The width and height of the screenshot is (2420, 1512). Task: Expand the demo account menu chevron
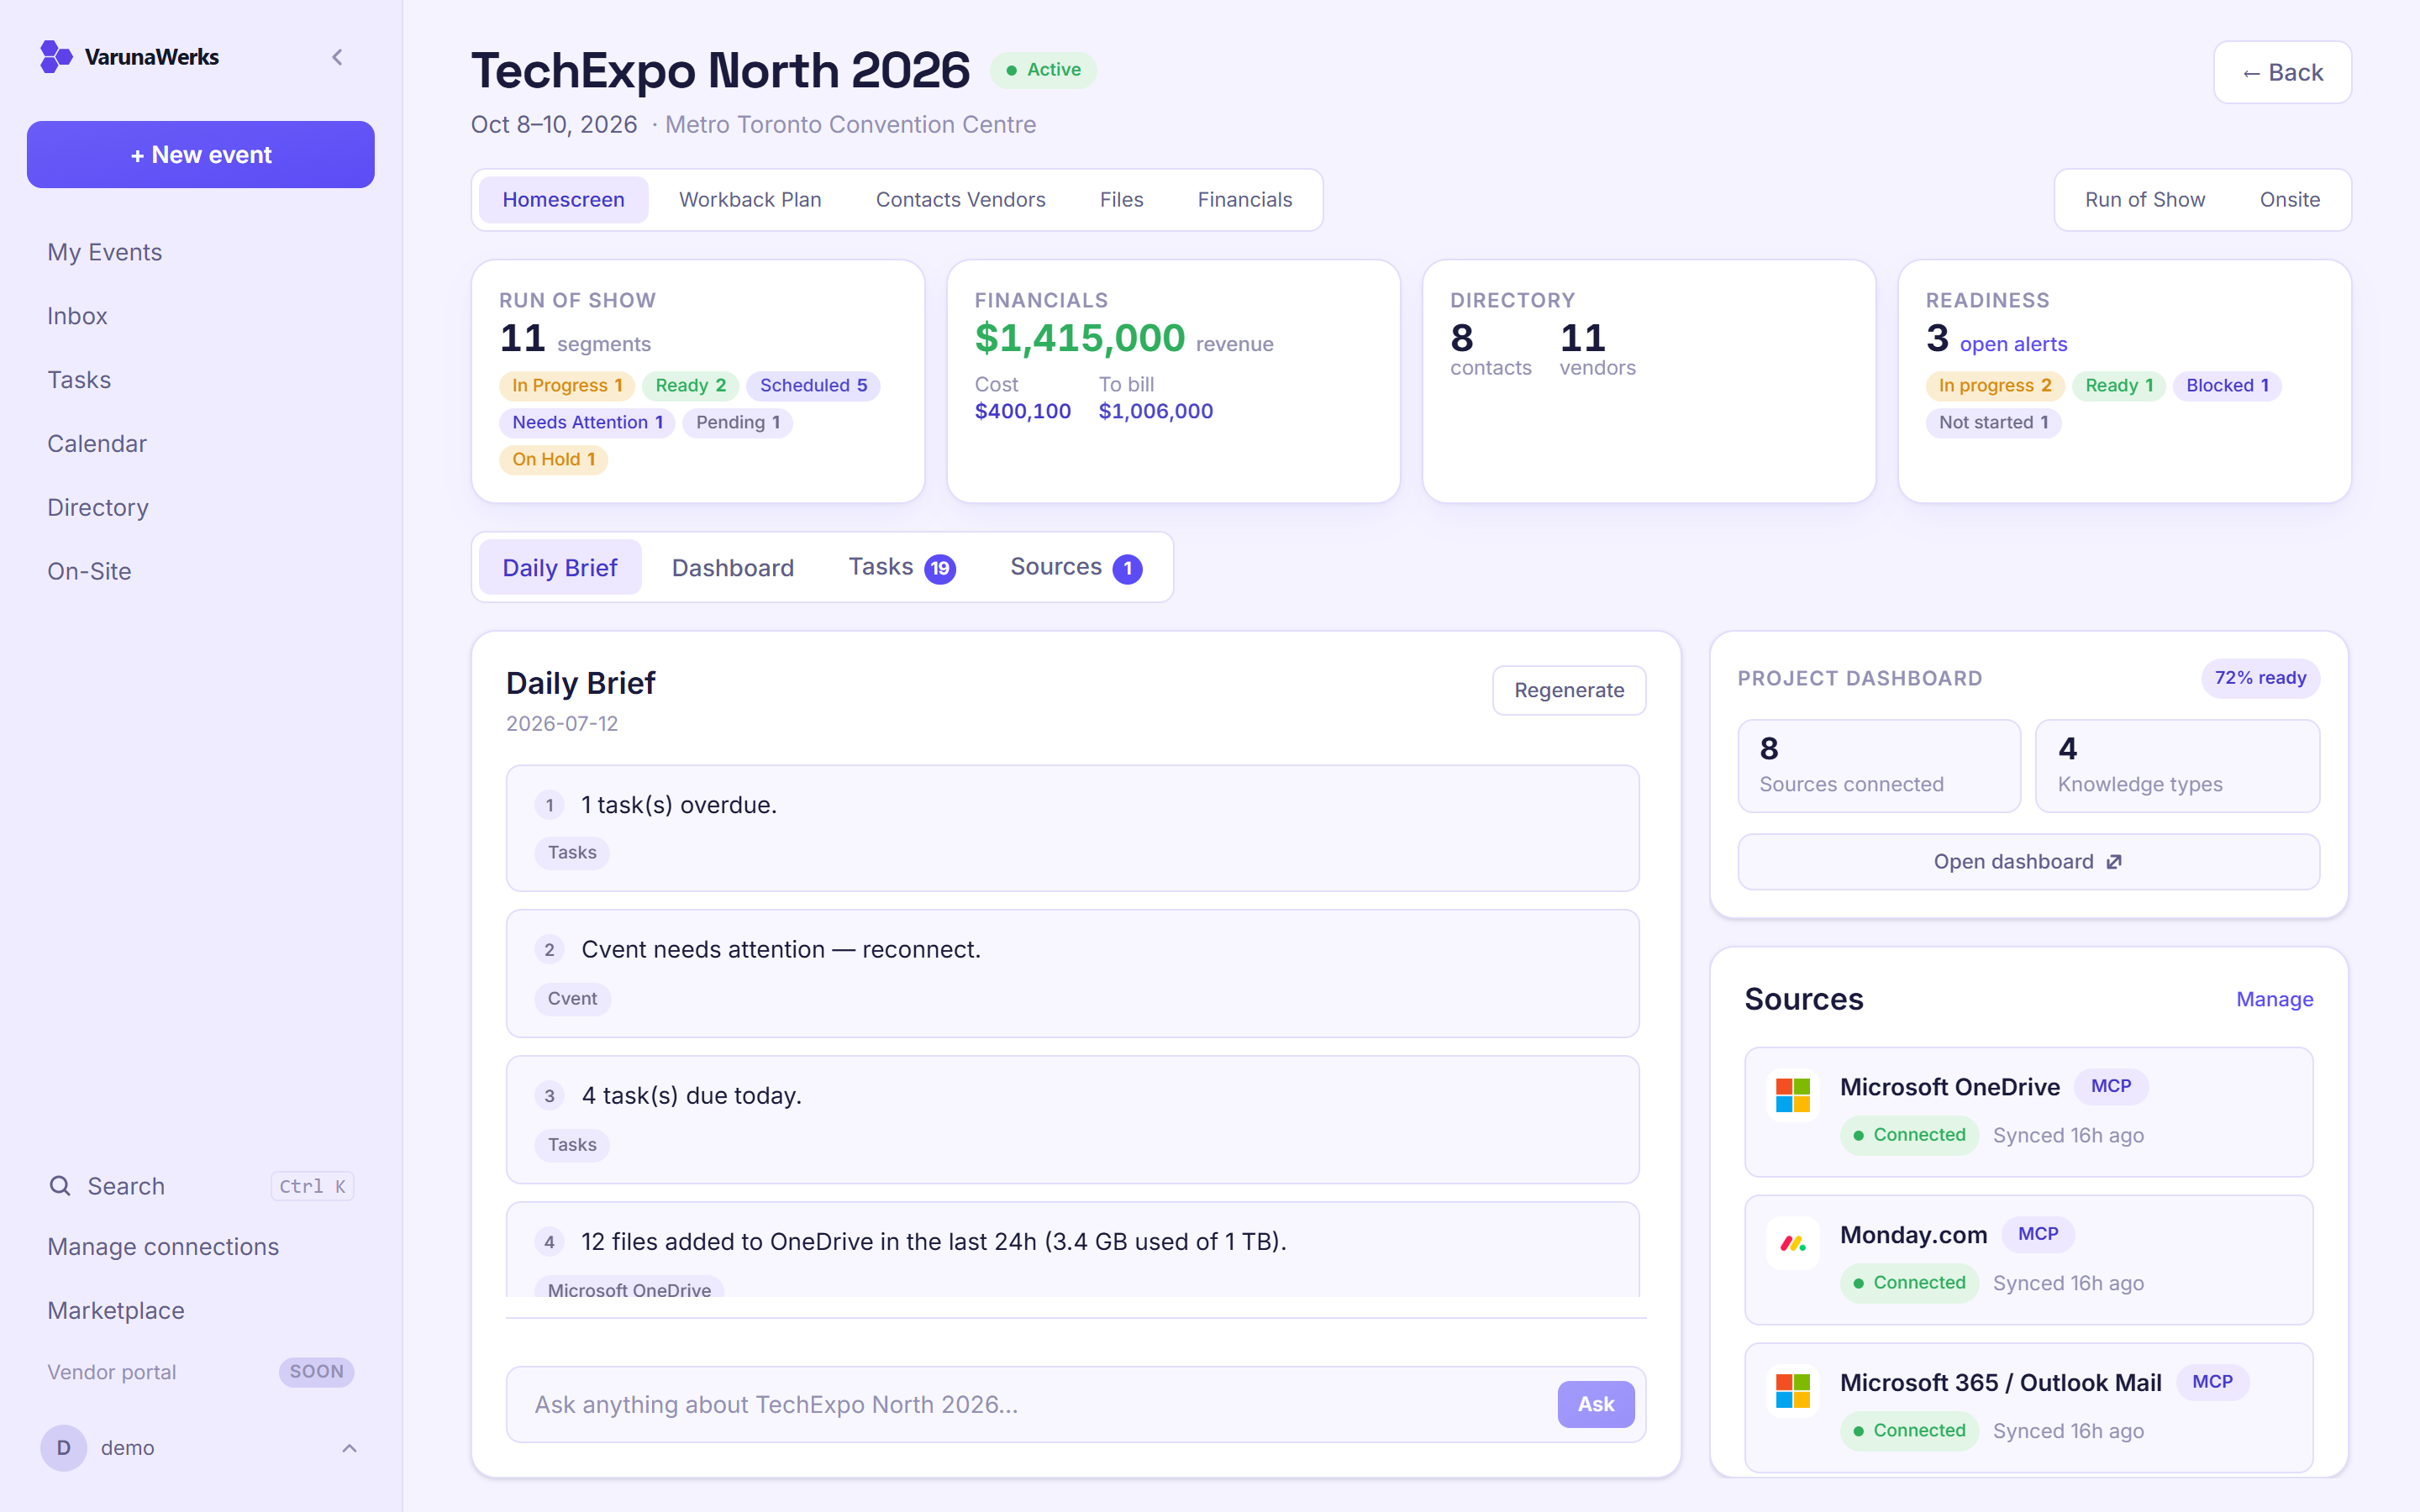click(x=349, y=1447)
